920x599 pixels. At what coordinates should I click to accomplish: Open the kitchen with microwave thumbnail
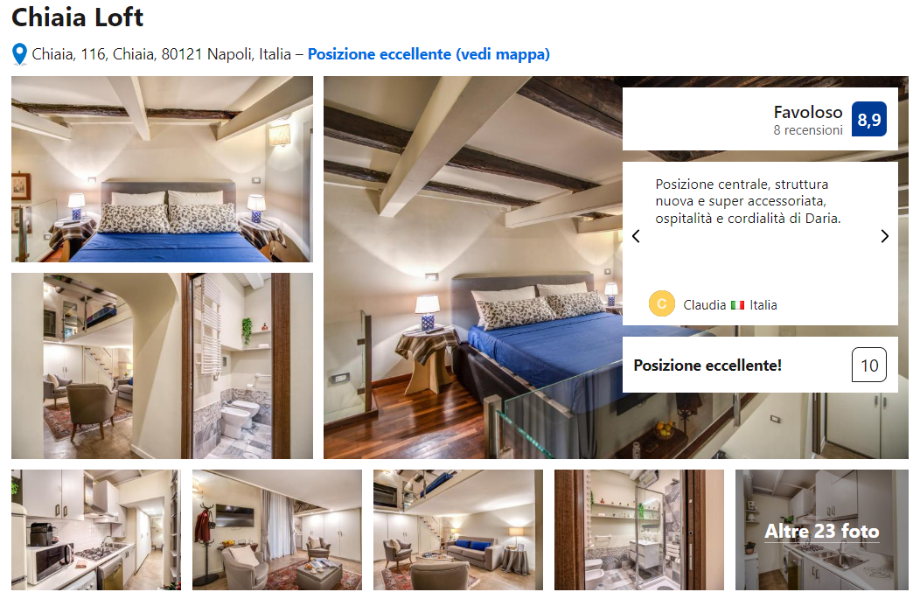[x=96, y=530]
